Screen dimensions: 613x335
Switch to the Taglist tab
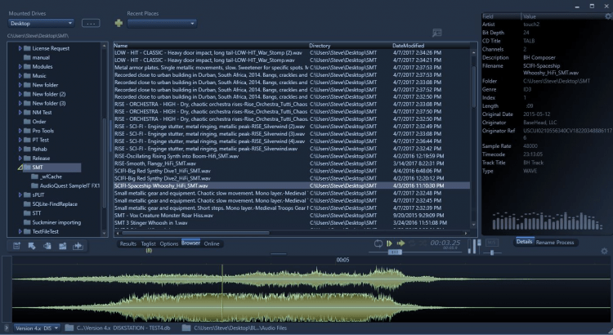[x=149, y=243]
